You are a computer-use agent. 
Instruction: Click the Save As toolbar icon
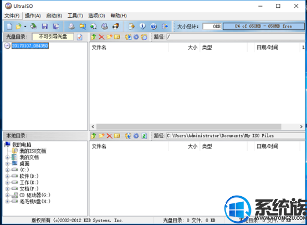56,26
